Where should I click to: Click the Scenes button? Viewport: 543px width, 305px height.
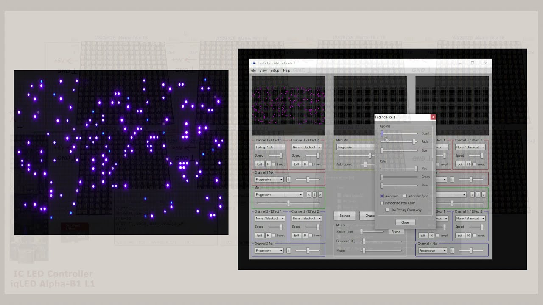point(344,216)
